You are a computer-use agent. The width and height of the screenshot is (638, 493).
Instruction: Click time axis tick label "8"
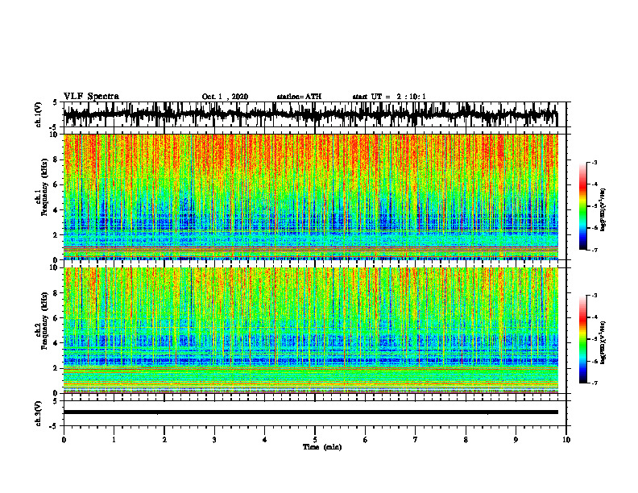tap(466, 440)
